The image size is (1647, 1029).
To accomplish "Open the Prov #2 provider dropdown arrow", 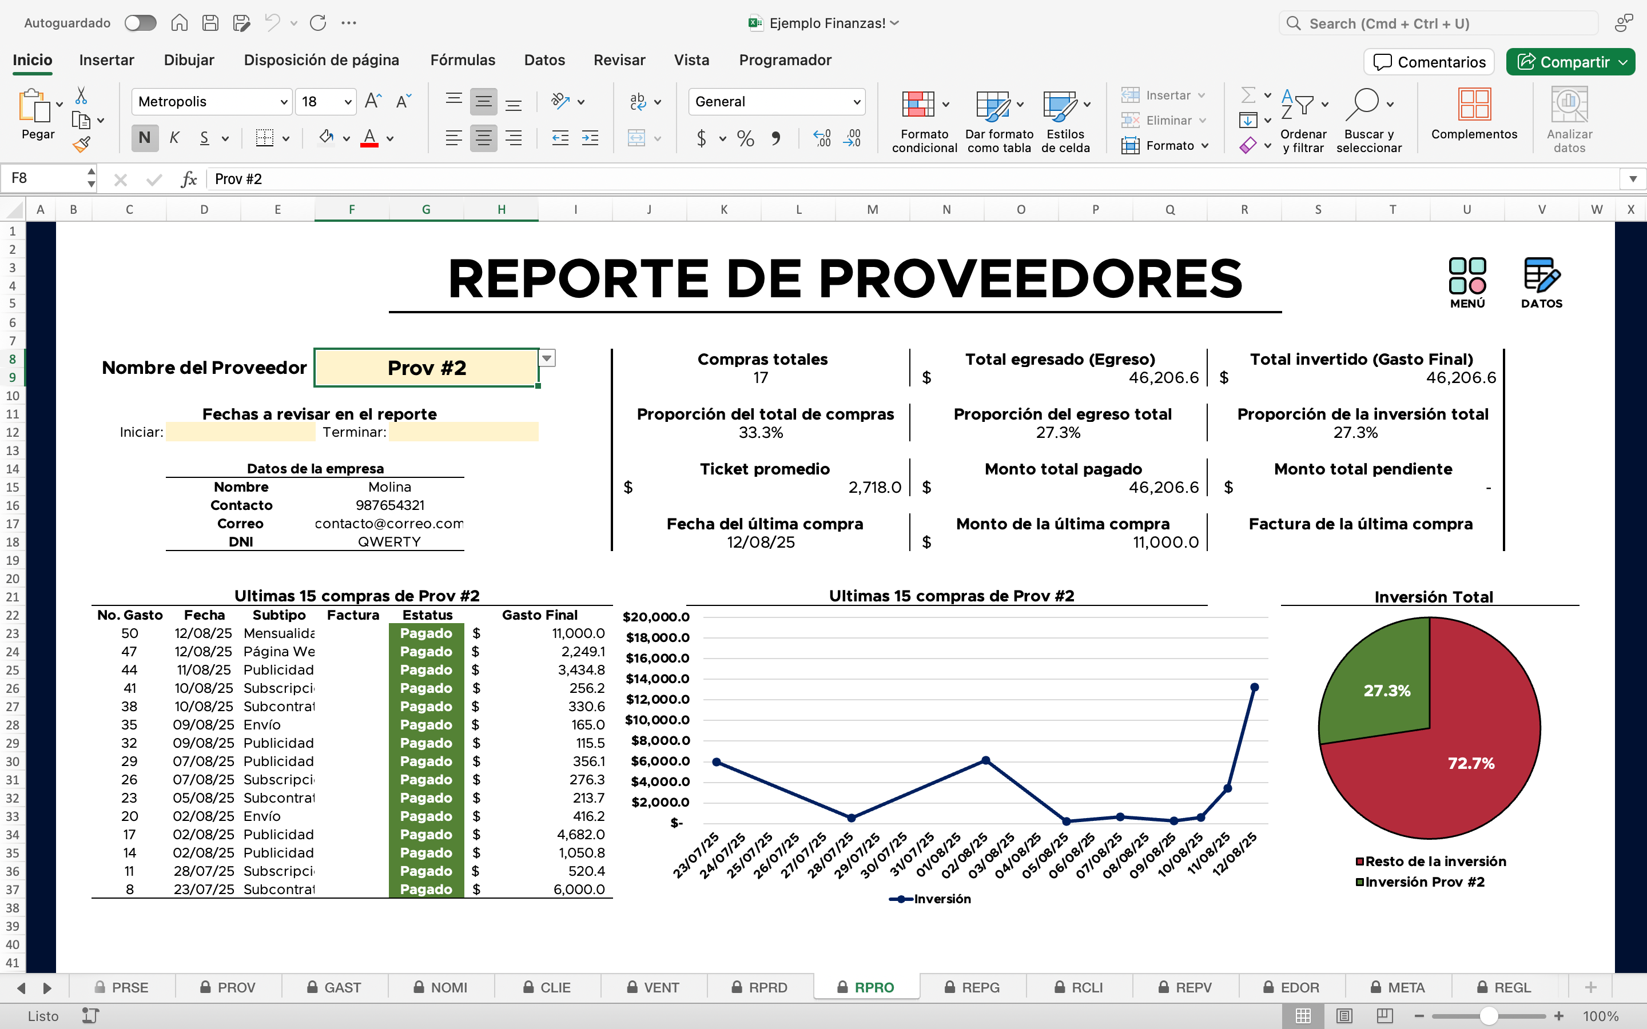I will click(x=547, y=358).
